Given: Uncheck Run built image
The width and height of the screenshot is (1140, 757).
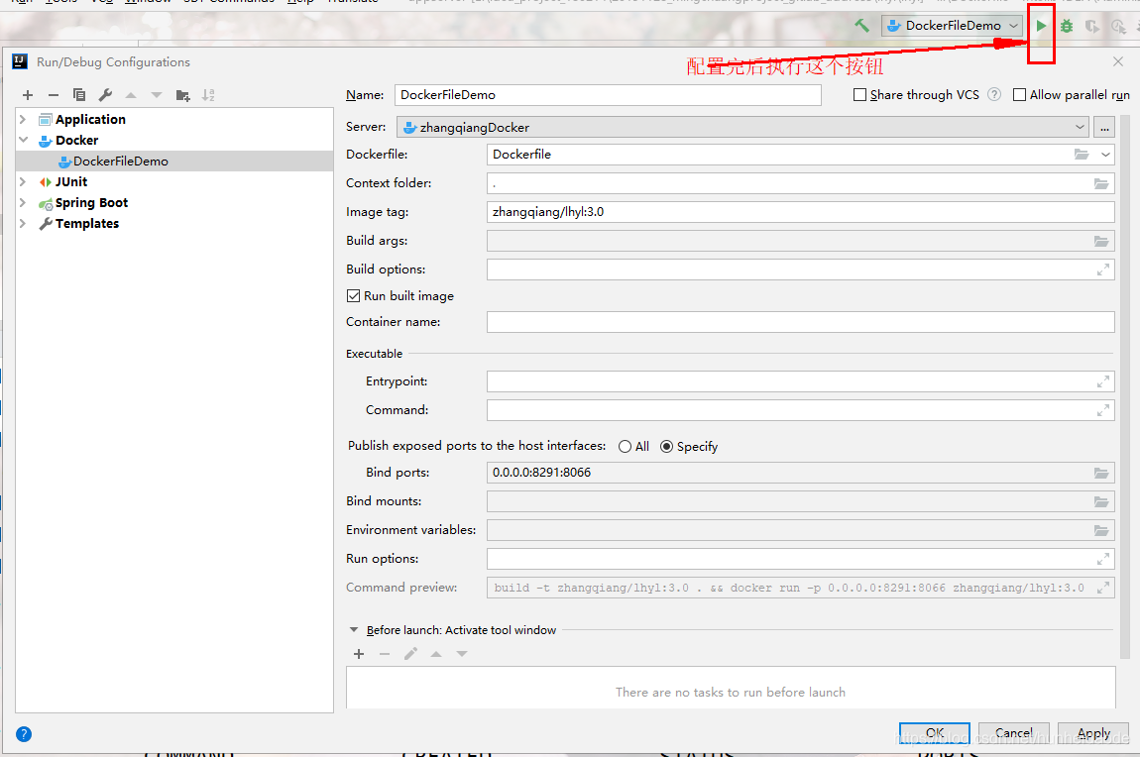Looking at the screenshot, I should tap(353, 295).
